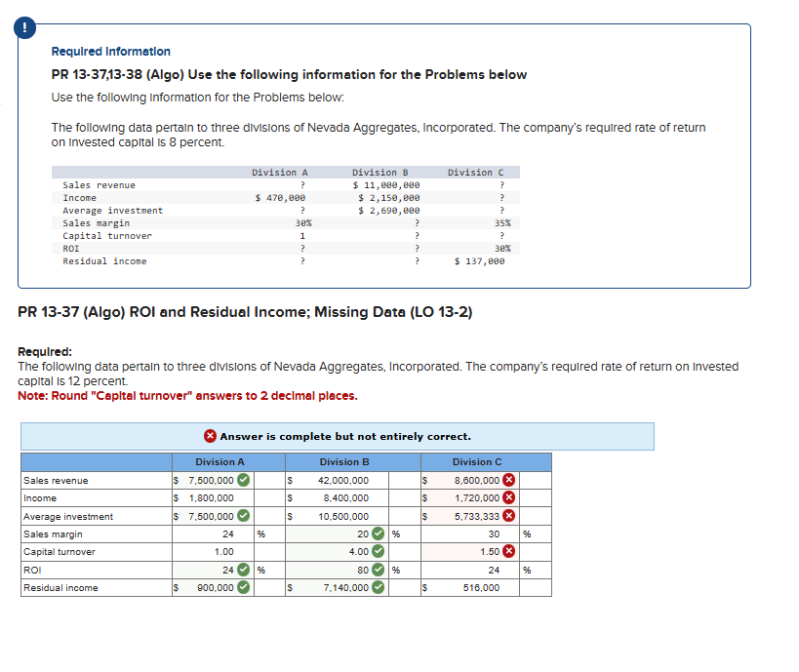
Task: Select Division C residual income 516,000 field
Action: click(470, 588)
